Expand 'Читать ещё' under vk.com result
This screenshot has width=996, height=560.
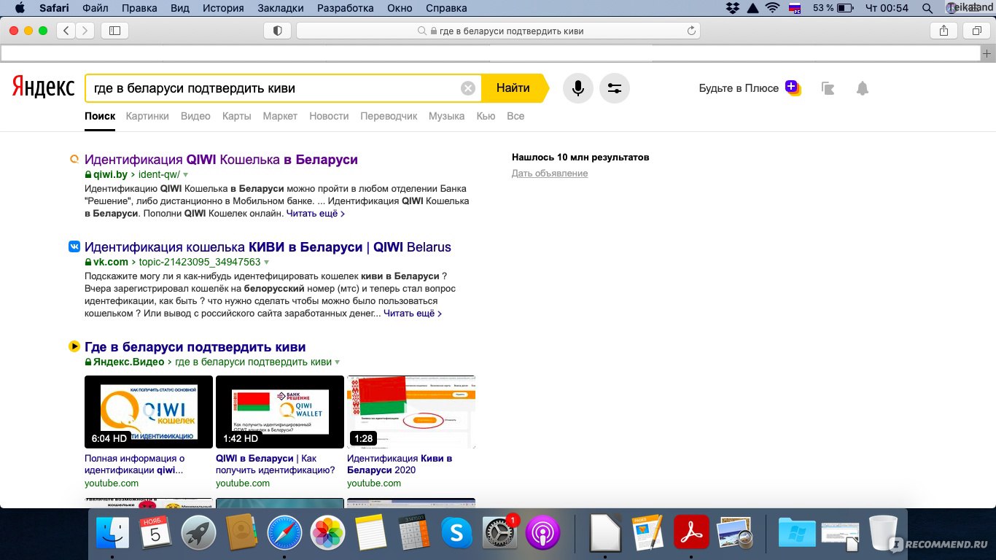(x=413, y=314)
